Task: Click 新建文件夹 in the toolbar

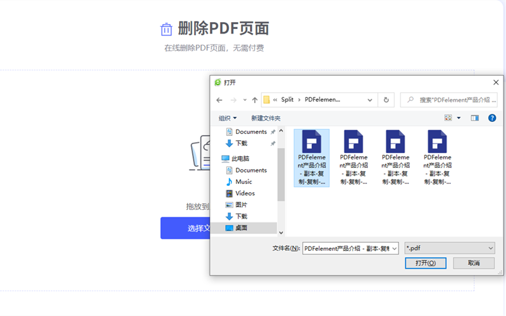Action: coord(266,118)
